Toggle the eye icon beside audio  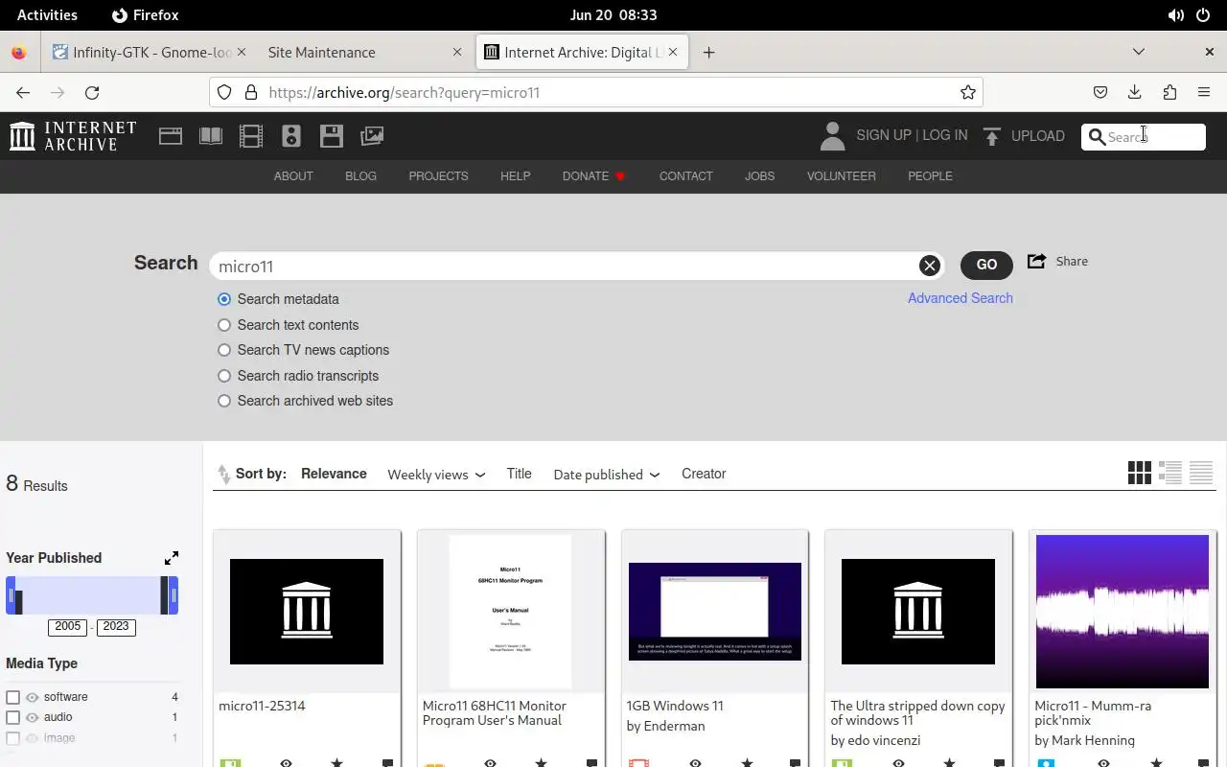tap(33, 717)
